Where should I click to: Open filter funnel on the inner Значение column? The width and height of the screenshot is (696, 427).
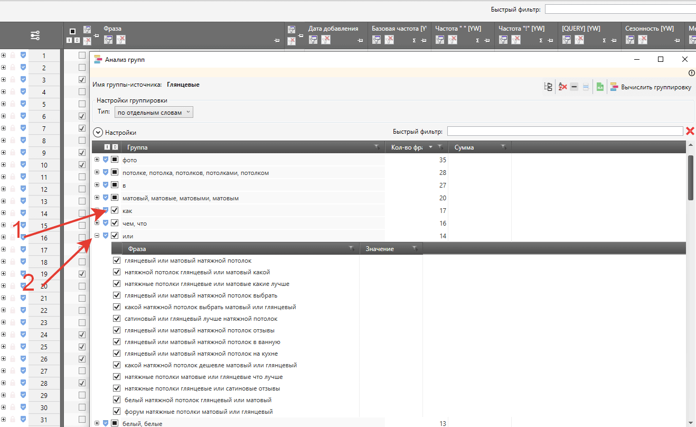pyautogui.click(x=415, y=248)
